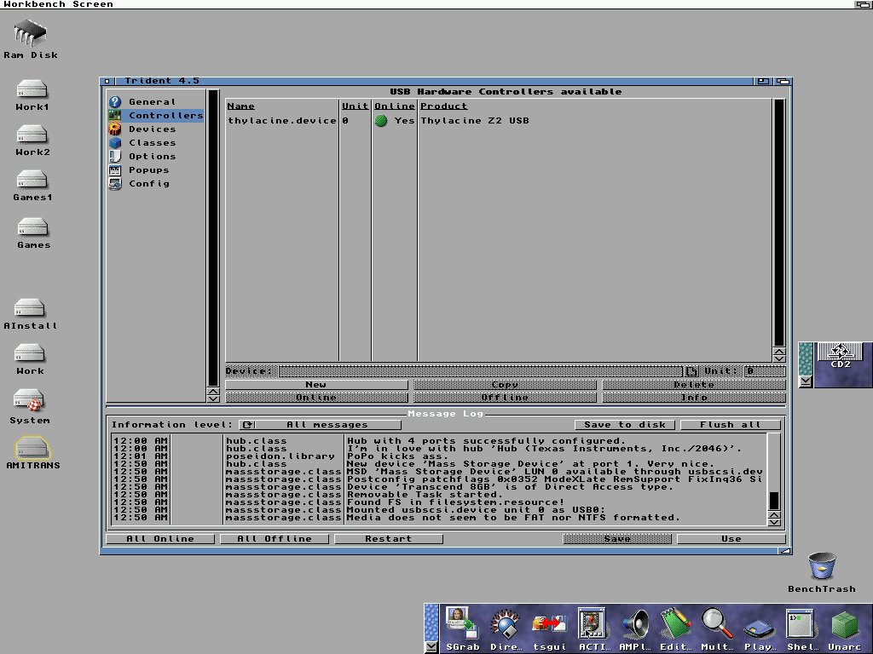Click the Device text field
This screenshot has height=654, width=873.
[481, 371]
